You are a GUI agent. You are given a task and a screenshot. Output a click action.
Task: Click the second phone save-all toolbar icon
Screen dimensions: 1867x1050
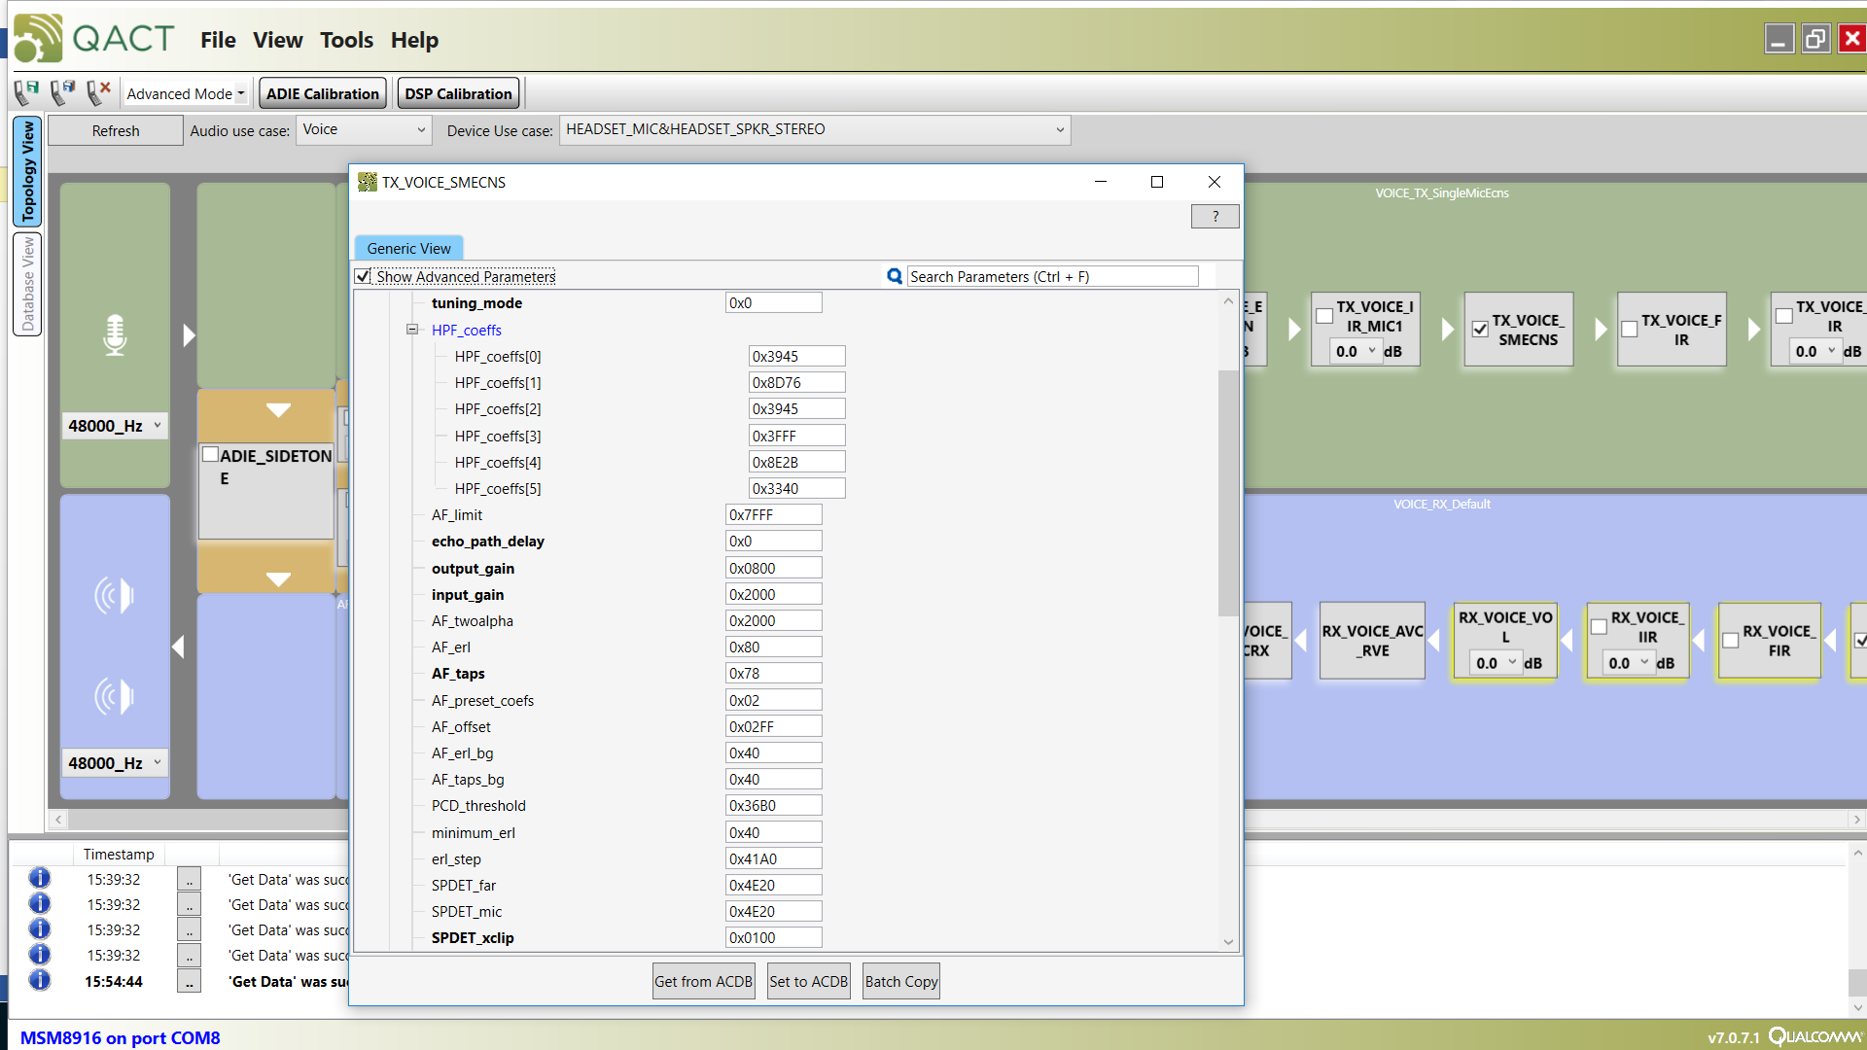tap(62, 92)
